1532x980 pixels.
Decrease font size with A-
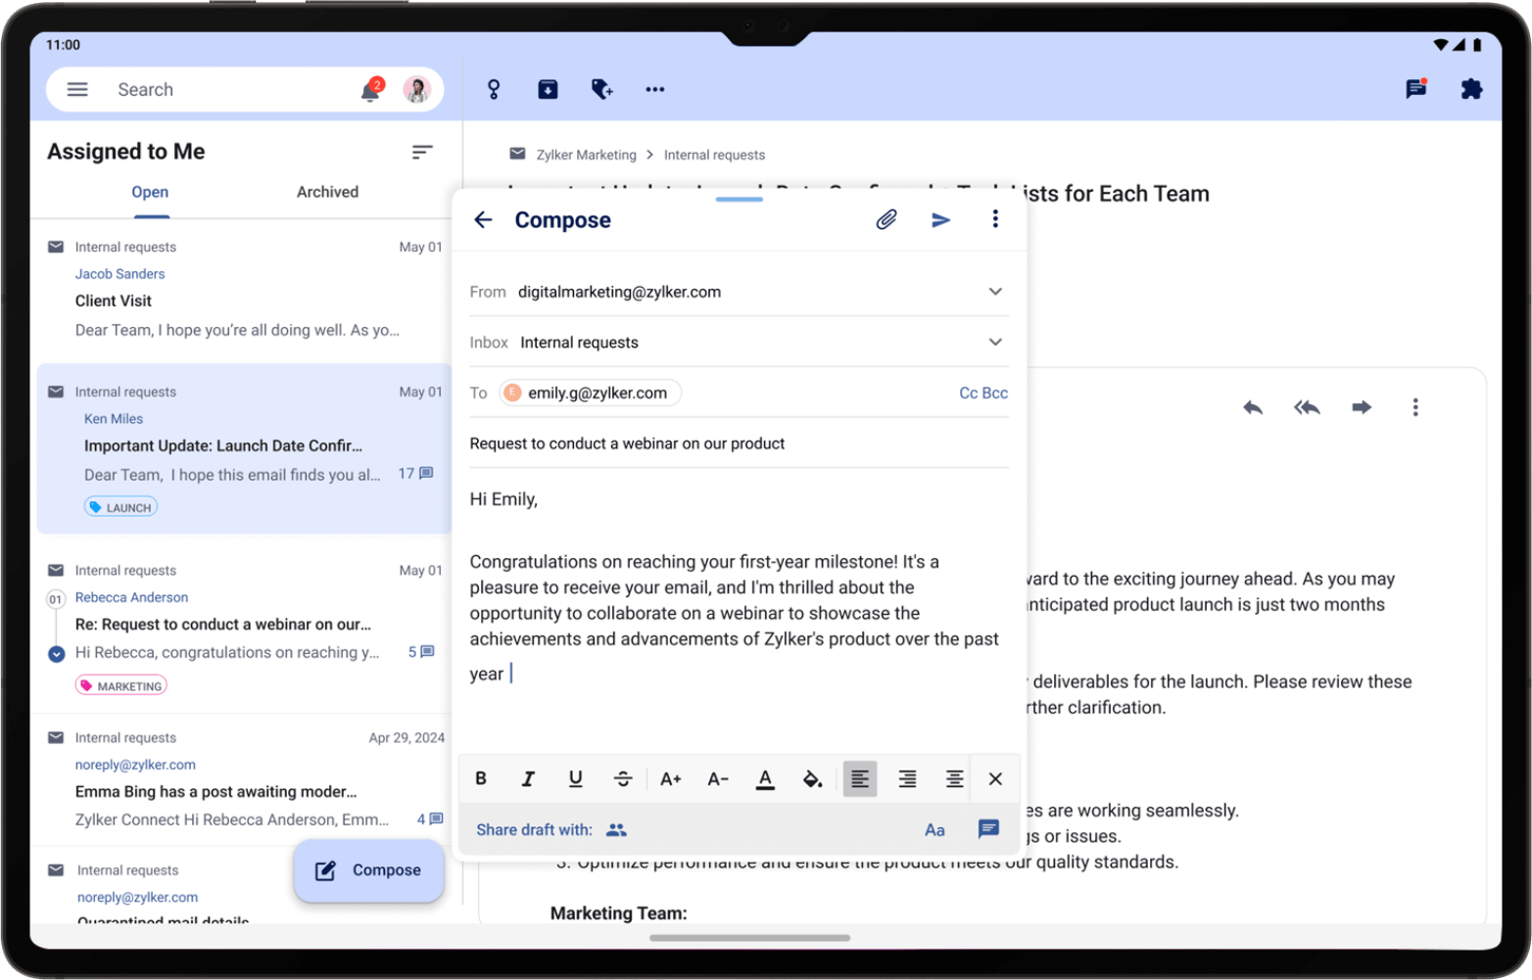point(718,779)
